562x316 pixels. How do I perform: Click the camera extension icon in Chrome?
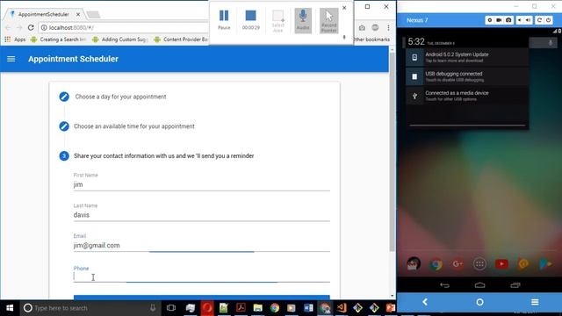[362, 27]
